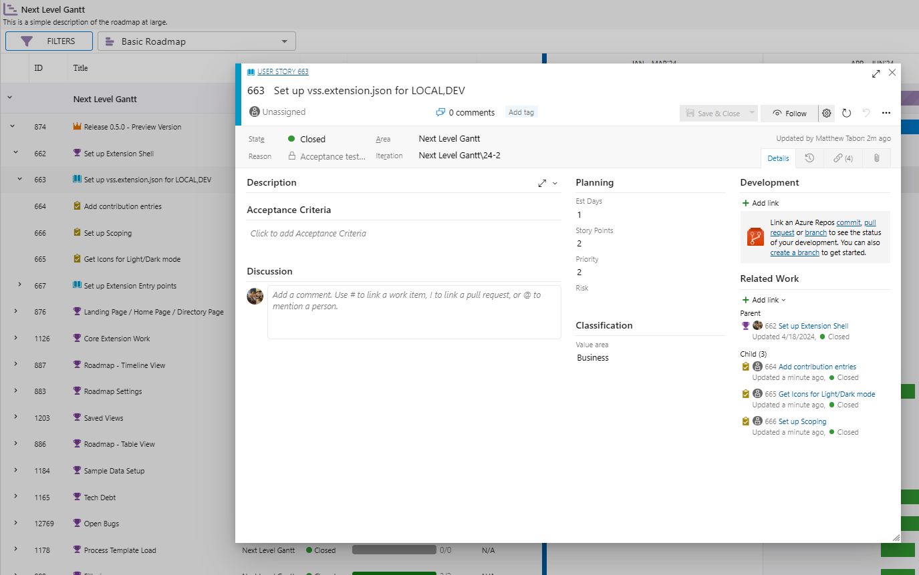This screenshot has height=575, width=919.
Task: Switch to the Details tab
Action: pos(777,158)
